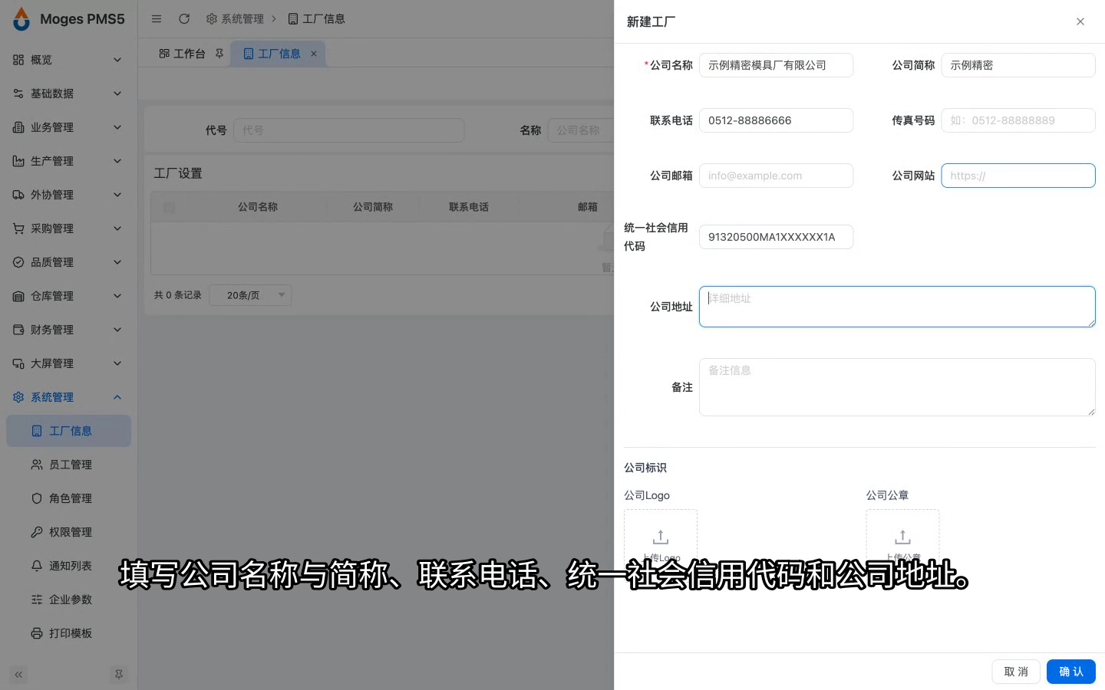
Task: Expand the 财务管理 menu
Action: click(x=68, y=330)
